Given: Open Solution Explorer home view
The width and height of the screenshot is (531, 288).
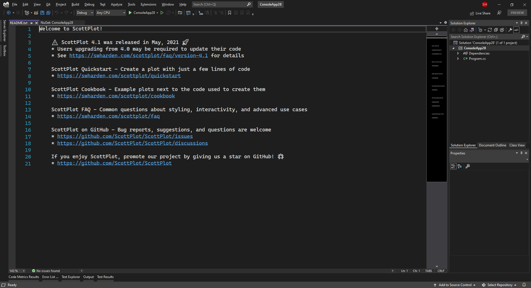Looking at the screenshot, I should click(466, 30).
